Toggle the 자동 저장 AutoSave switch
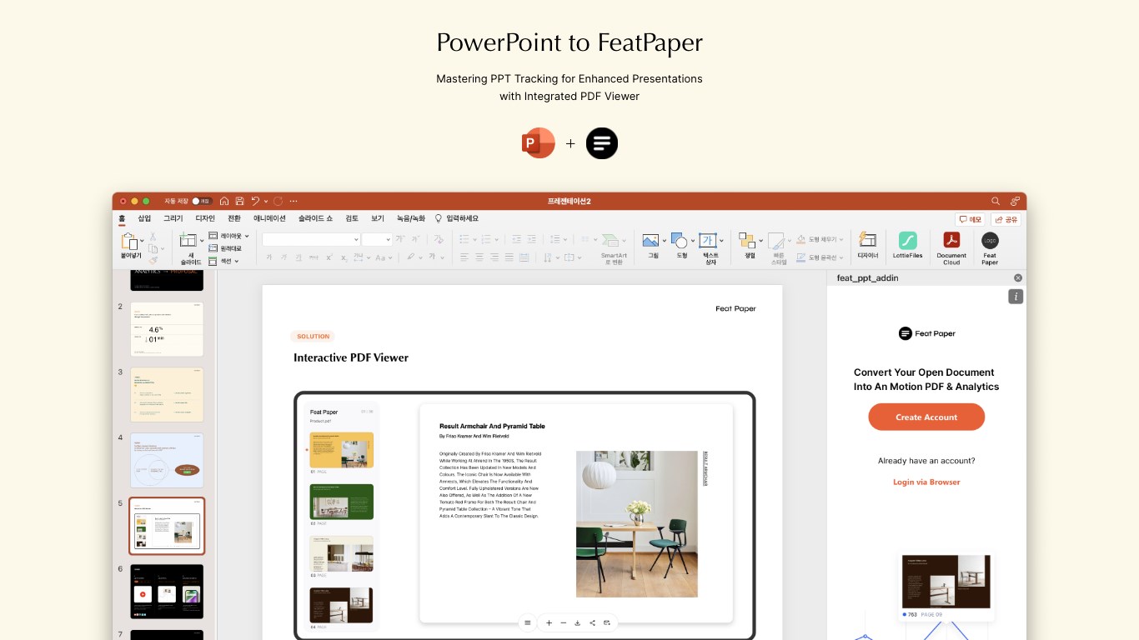The image size is (1139, 640). pos(202,201)
